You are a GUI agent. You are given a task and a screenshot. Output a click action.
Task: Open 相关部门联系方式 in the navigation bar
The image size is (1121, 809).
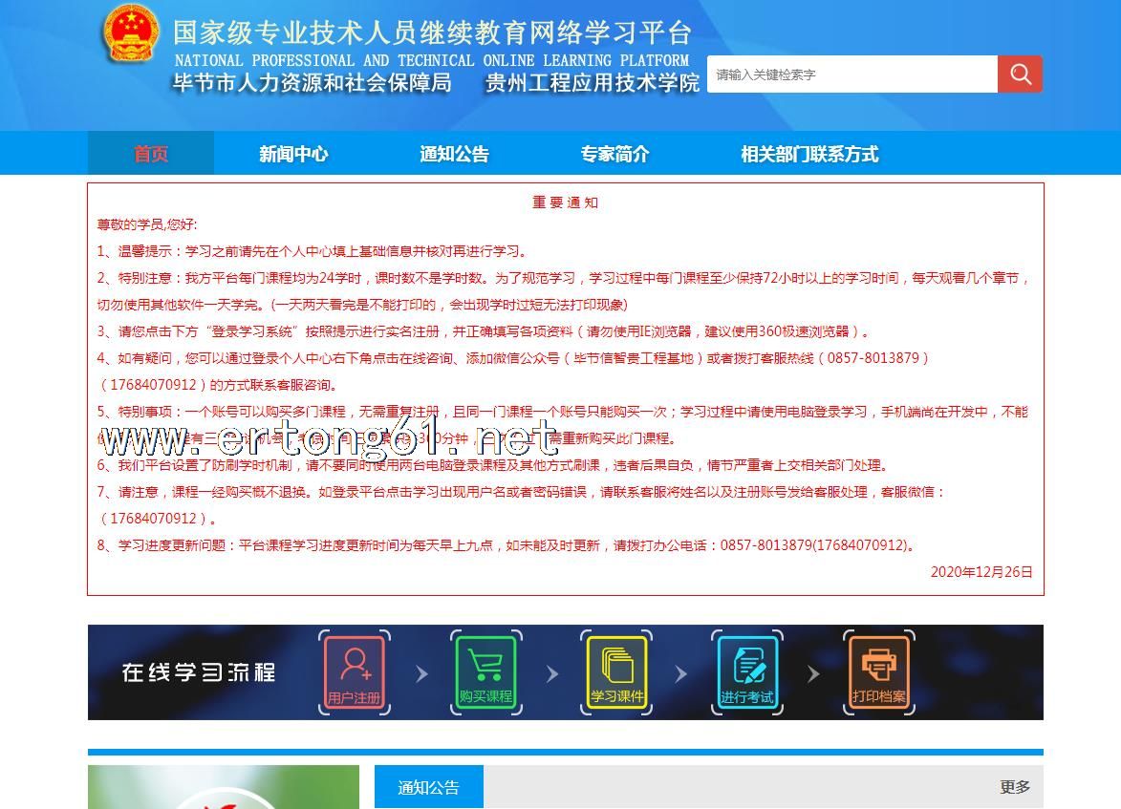click(809, 154)
